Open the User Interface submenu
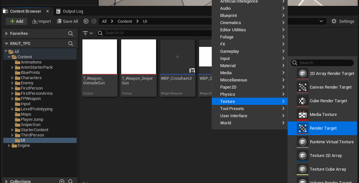Image resolution: width=359 pixels, height=183 pixels. click(250, 116)
